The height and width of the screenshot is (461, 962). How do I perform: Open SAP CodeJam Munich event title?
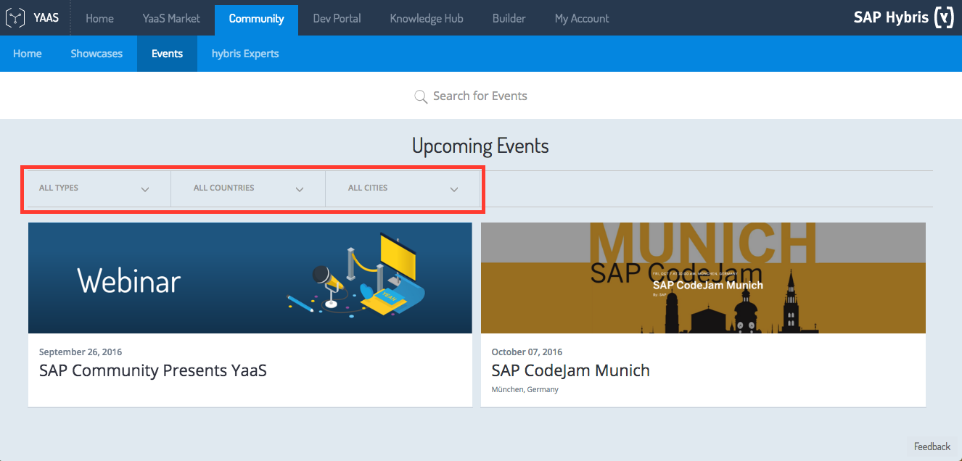coord(571,370)
